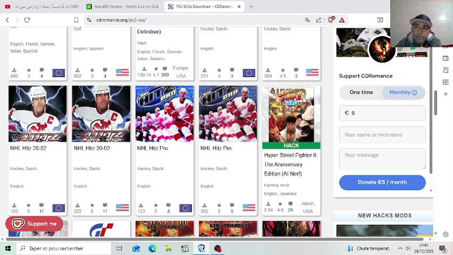Open a new browser tab
This screenshot has width=453, height=255.
[251, 6]
